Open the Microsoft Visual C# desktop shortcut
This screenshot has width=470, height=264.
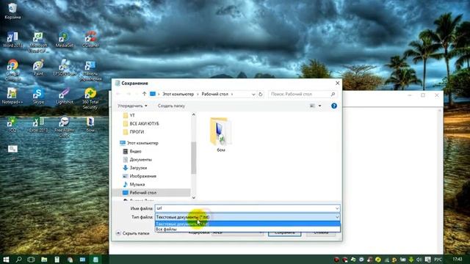38,42
